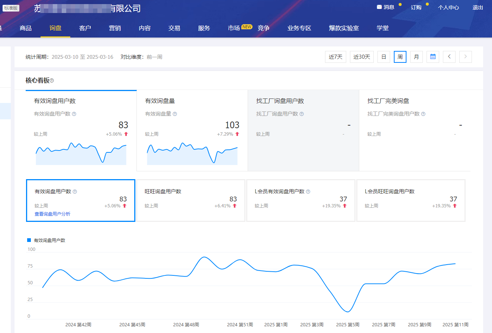The height and width of the screenshot is (333, 492).
Task: Select the 月 granularity option
Action: 416,57
